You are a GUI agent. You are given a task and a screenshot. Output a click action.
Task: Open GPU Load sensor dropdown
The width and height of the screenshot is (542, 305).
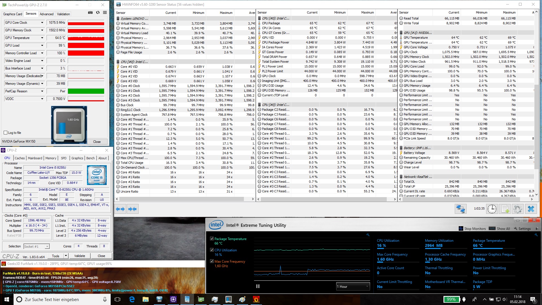[x=42, y=45]
